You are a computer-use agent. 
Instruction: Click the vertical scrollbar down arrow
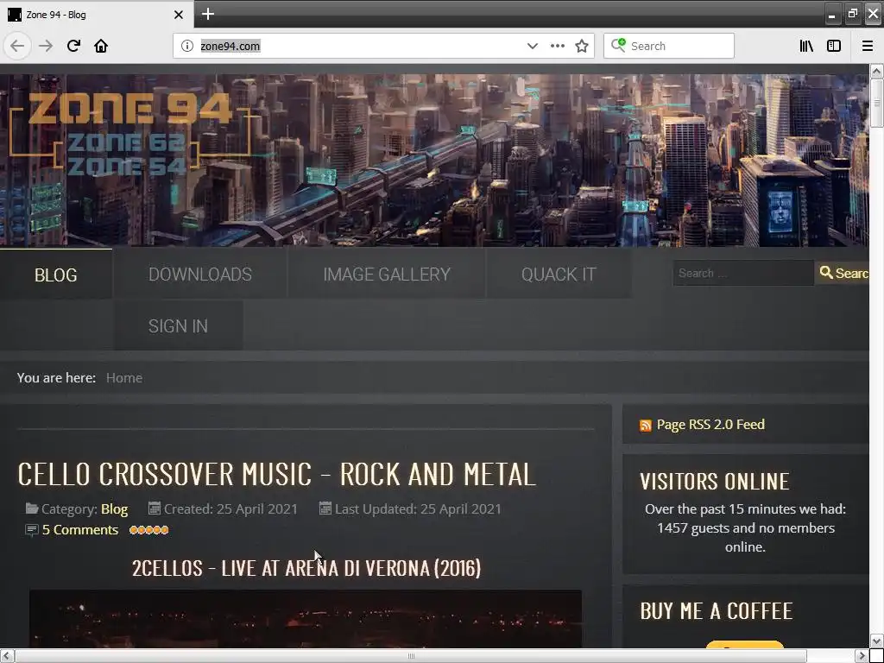pyautogui.click(x=876, y=641)
